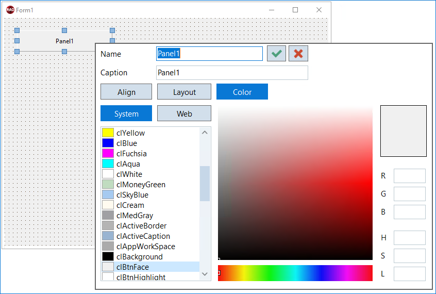The height and width of the screenshot is (294, 436).
Task: Select clBlue in the color list
Action: pos(150,143)
